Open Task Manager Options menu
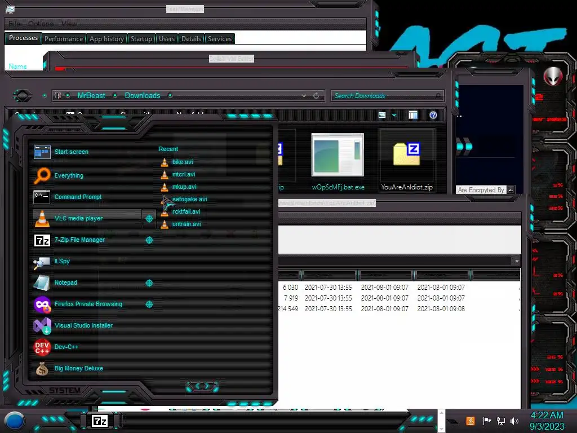The image size is (577, 433). point(41,24)
